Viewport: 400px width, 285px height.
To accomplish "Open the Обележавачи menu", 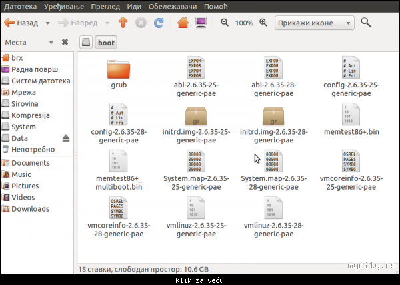I will tap(173, 7).
